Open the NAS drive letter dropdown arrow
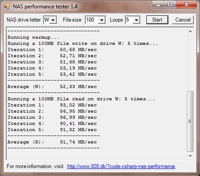This screenshot has height=176, width=200. point(53,20)
